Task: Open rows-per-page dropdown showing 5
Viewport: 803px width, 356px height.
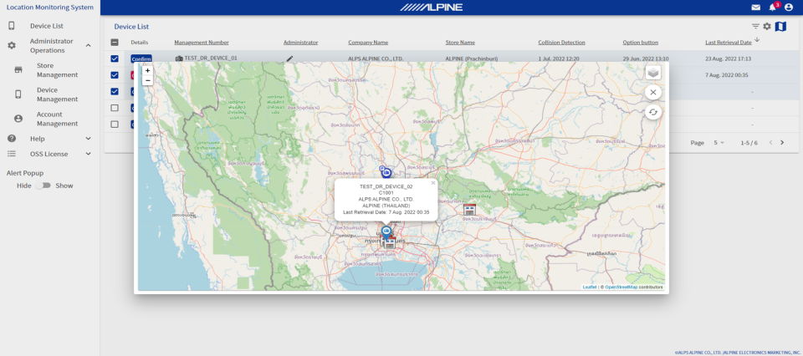Action: click(719, 143)
